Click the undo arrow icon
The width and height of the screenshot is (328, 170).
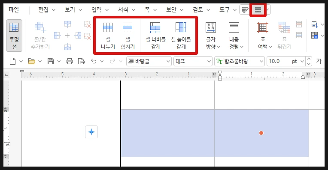pos(94,61)
